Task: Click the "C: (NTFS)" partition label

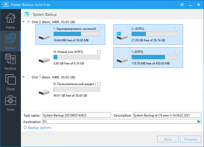Action: click(138, 29)
